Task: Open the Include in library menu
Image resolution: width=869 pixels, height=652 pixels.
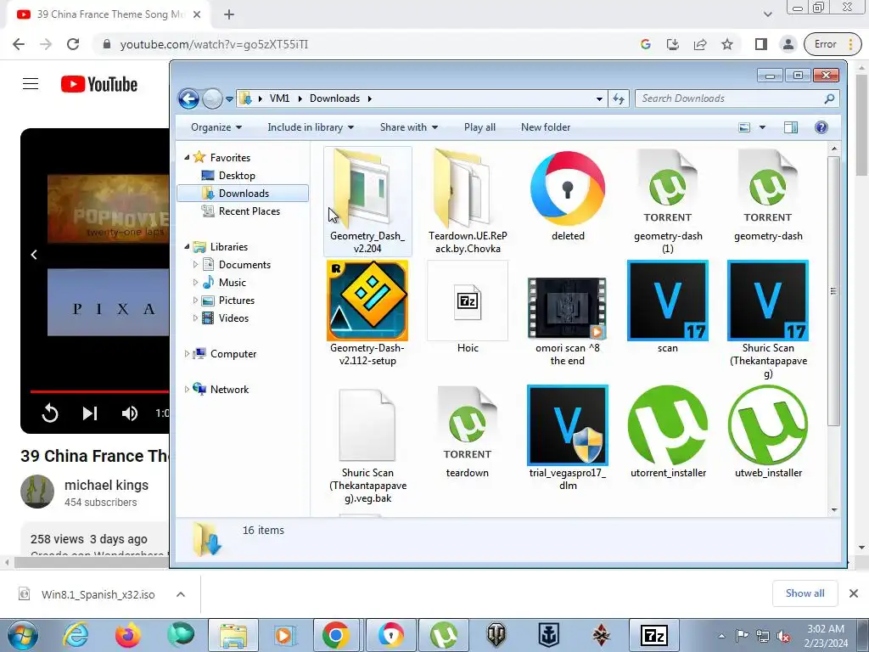Action: coord(311,127)
